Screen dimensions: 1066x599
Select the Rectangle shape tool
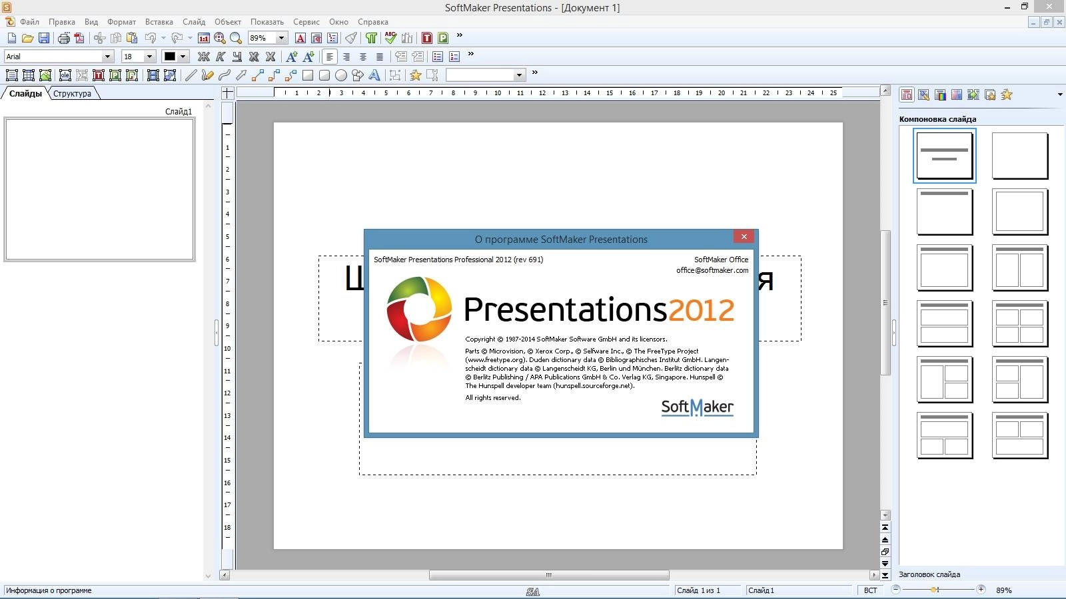click(308, 75)
